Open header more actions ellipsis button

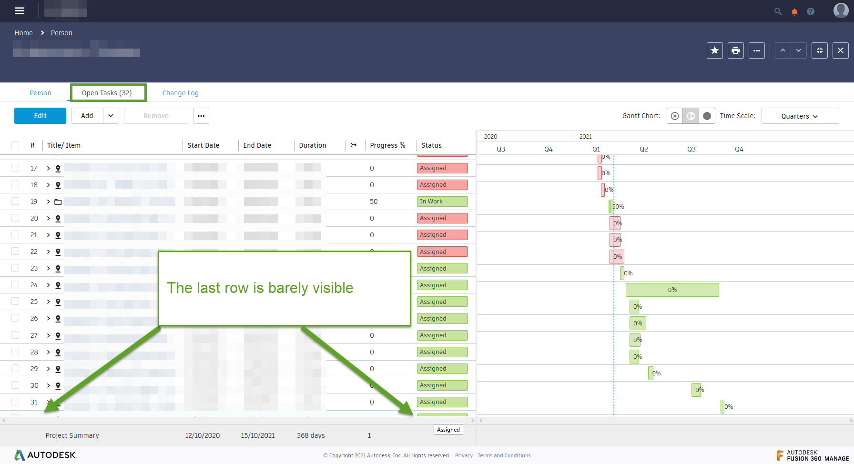(757, 50)
